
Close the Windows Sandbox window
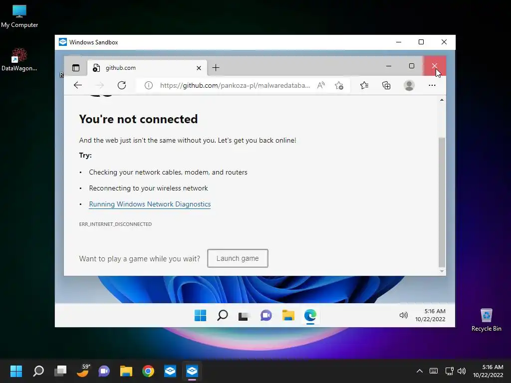(444, 42)
